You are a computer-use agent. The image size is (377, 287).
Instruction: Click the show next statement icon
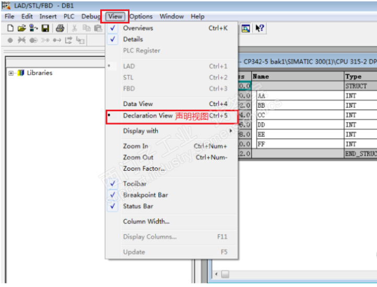point(45,40)
